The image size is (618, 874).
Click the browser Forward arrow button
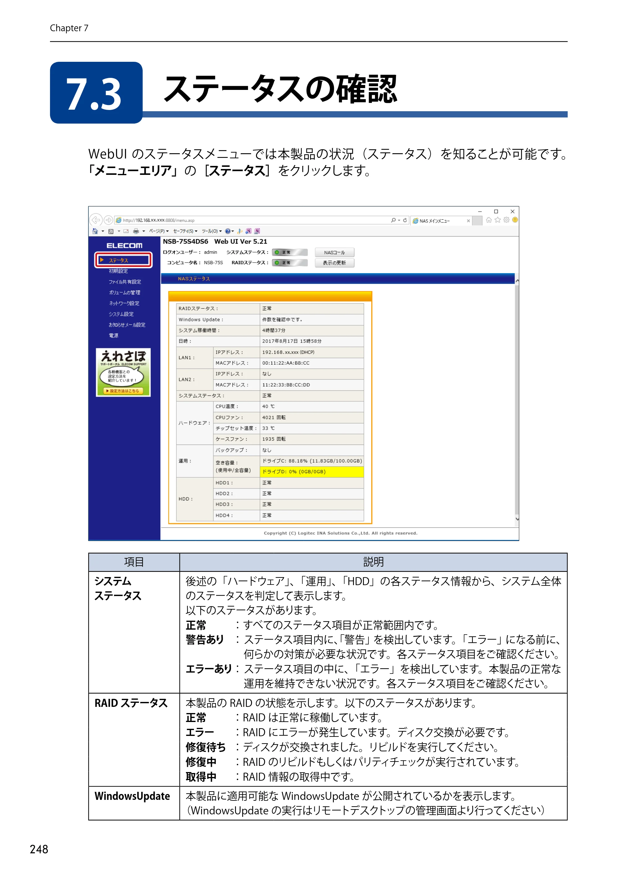pos(108,220)
